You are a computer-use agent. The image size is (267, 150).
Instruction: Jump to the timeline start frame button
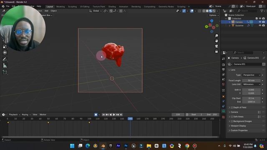click(103, 115)
